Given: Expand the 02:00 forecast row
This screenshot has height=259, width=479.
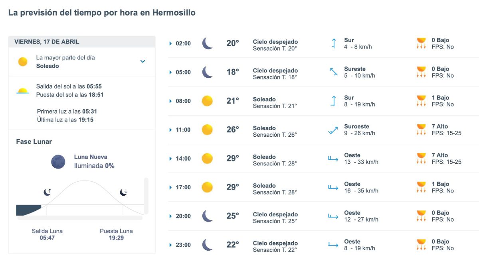Looking at the screenshot, I should tap(171, 43).
